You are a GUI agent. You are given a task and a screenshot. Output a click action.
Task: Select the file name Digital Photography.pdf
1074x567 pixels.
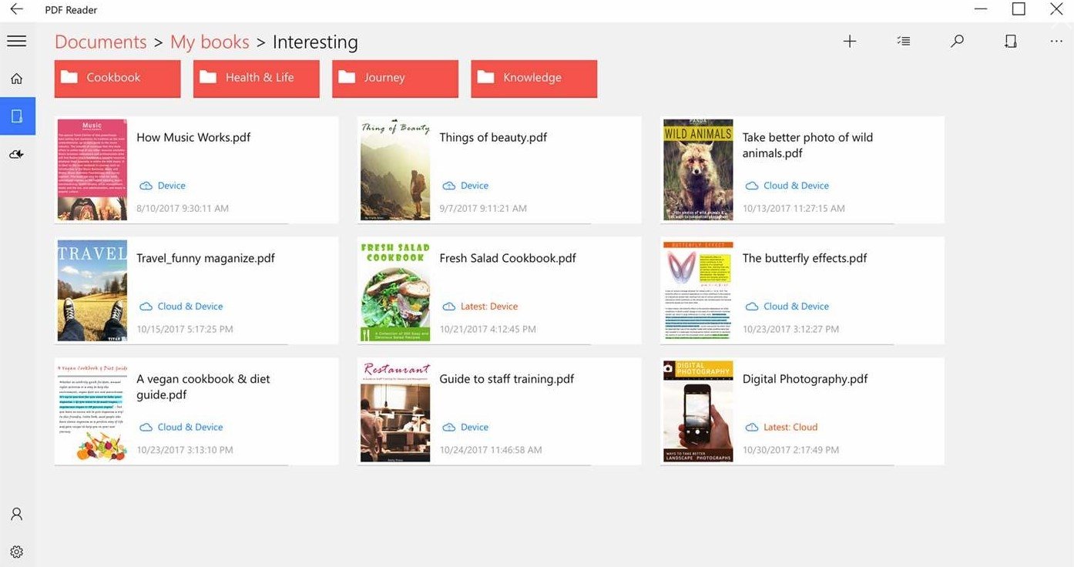(805, 379)
